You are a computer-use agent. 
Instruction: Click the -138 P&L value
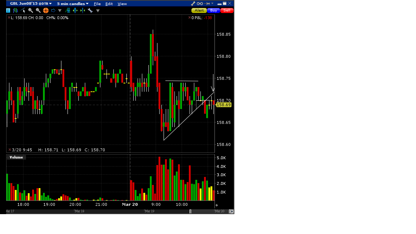[x=208, y=18]
